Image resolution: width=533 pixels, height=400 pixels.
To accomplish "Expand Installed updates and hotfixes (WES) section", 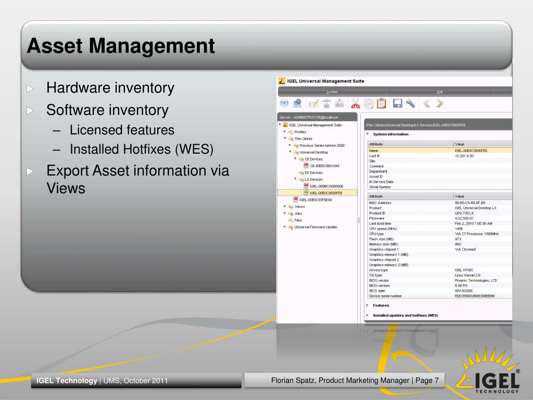I will pyautogui.click(x=367, y=315).
